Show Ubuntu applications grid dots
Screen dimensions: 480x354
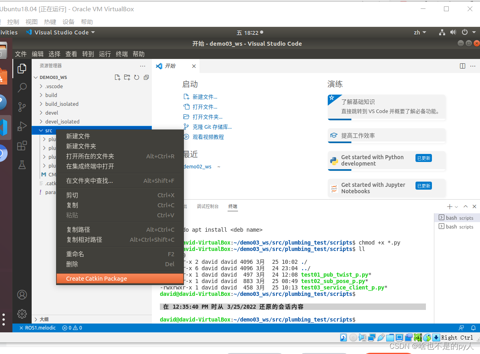[4, 320]
